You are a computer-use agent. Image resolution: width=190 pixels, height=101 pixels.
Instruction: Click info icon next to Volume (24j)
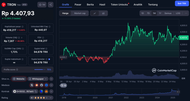click(19, 37)
